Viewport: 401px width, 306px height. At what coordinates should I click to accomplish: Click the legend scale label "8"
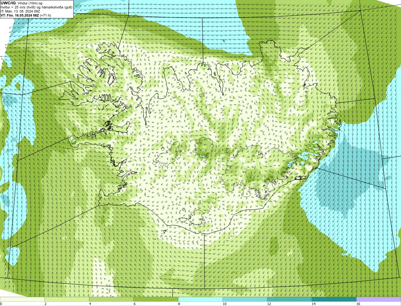[x=179, y=304]
